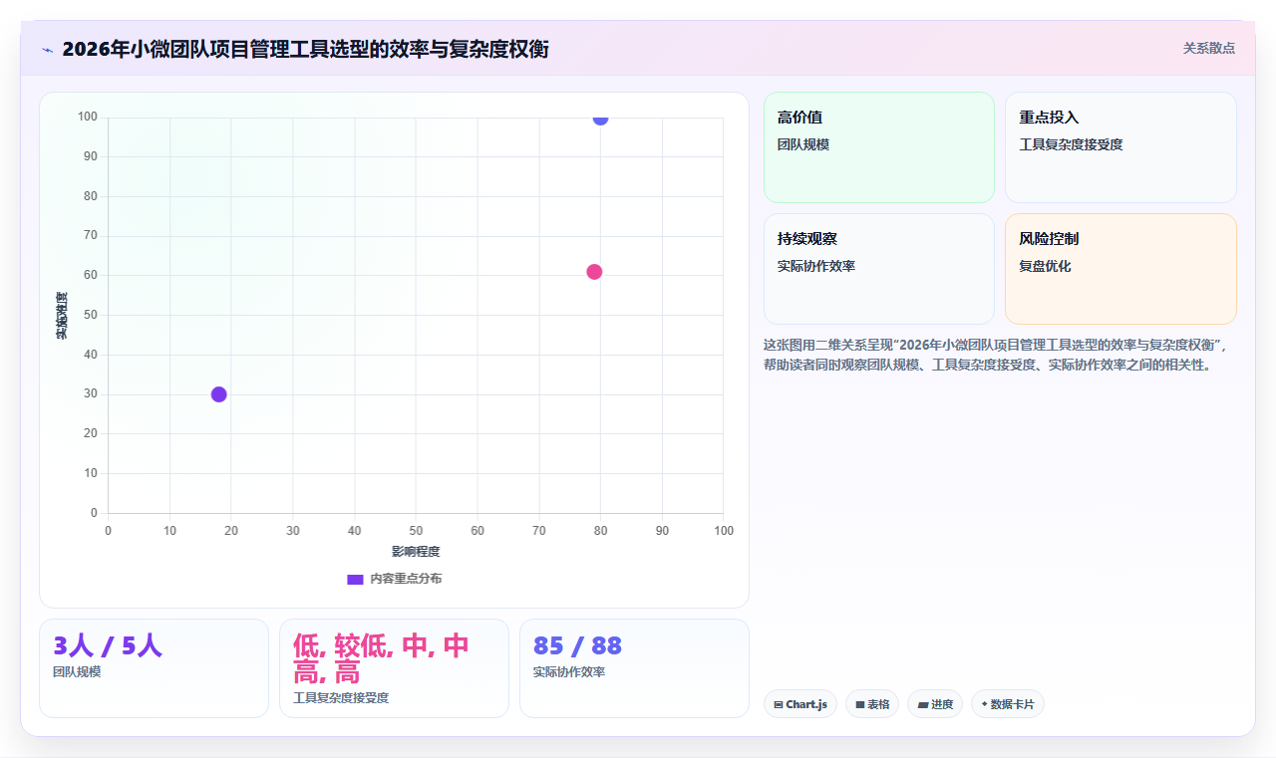Click the 关系散点 label in header
1276x758 pixels.
(x=1208, y=48)
